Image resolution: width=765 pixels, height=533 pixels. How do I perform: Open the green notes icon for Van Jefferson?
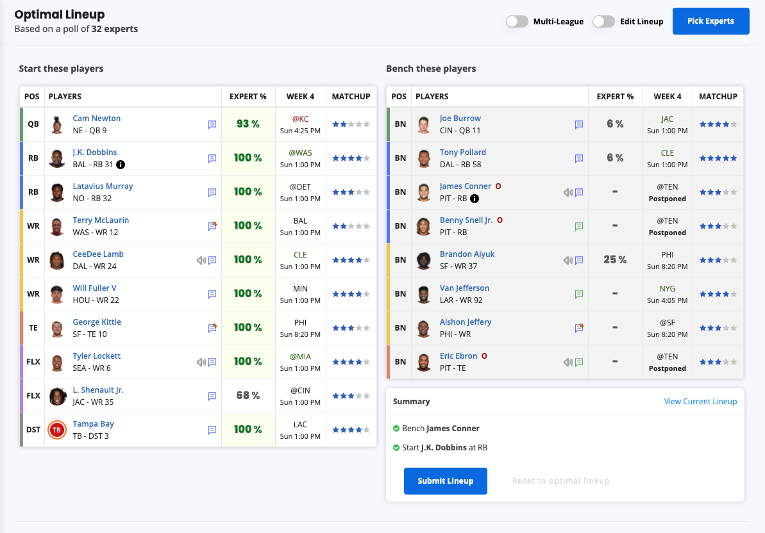[x=579, y=294]
